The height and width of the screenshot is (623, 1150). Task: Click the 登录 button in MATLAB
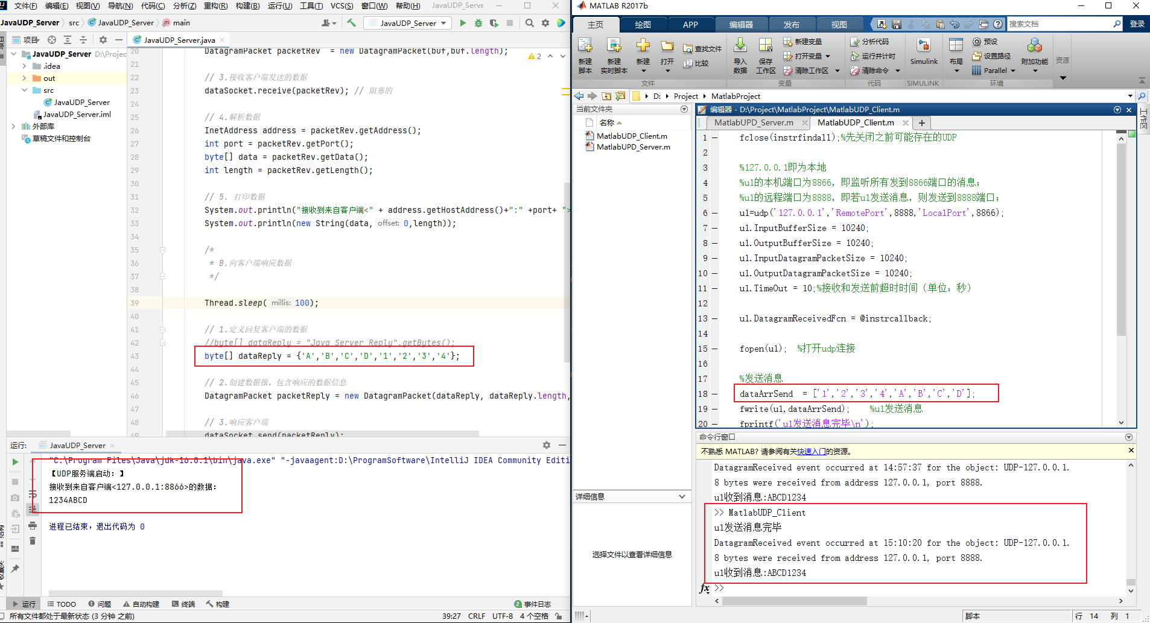pos(1137,24)
